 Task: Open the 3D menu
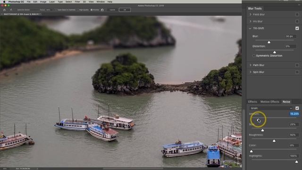(x=84, y=2)
